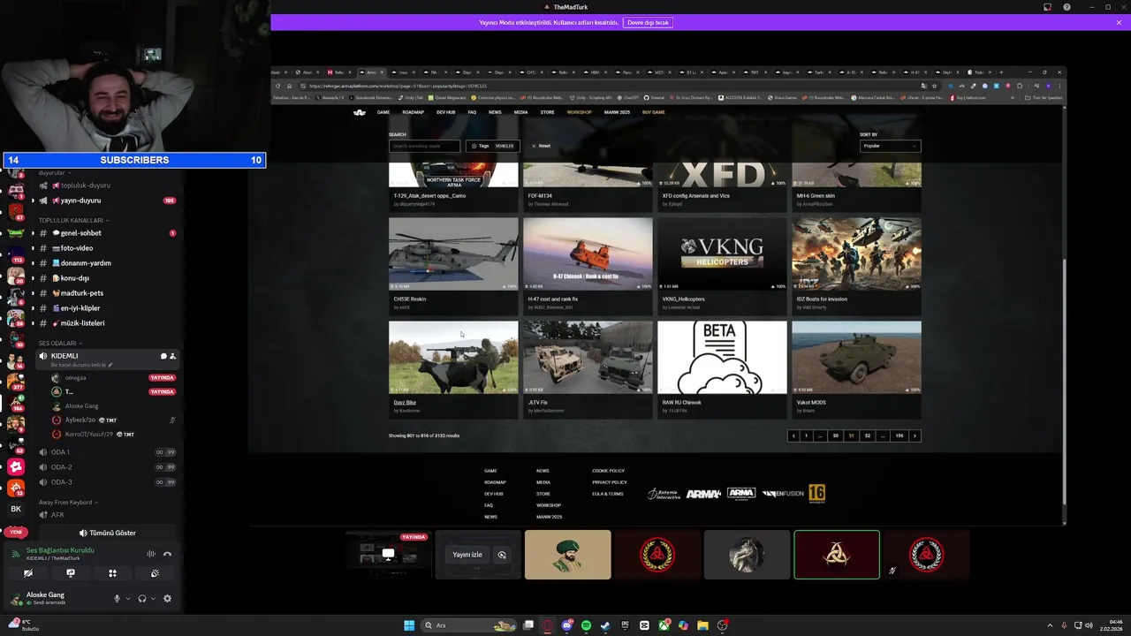The width and height of the screenshot is (1131, 636).
Task: Open the statue avatar participant tile
Action: pyautogui.click(x=747, y=555)
